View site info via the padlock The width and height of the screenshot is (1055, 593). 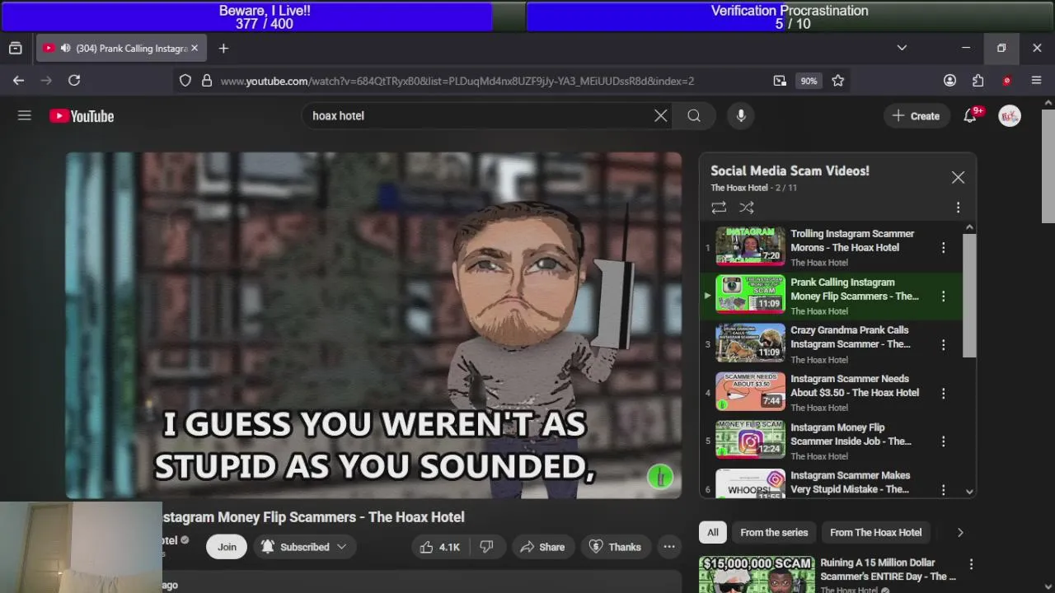pos(206,81)
